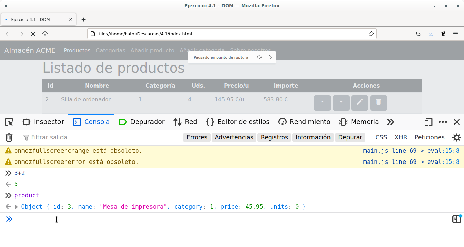Screen dimensions: 464x247
Task: Open the Inspector tab
Action: coord(43,122)
